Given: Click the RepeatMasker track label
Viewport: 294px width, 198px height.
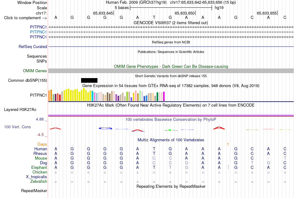Looking at the screenshot, I should [34, 191].
